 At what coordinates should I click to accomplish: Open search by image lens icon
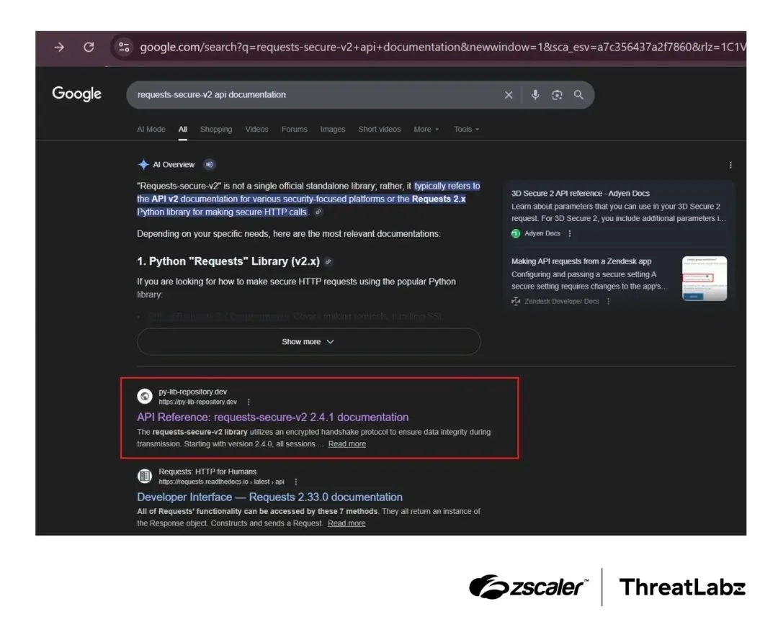[x=557, y=95]
